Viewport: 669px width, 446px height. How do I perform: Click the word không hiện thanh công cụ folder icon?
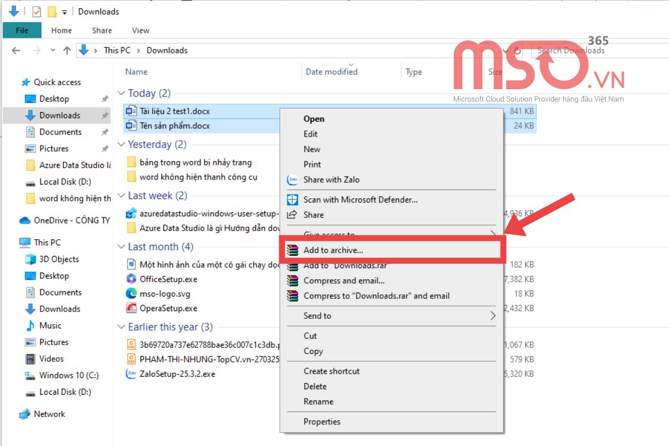click(x=132, y=177)
